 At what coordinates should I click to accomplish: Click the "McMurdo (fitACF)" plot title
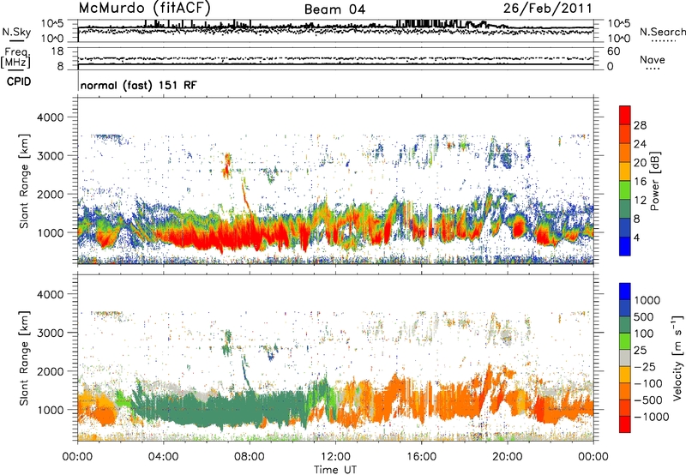click(x=144, y=9)
